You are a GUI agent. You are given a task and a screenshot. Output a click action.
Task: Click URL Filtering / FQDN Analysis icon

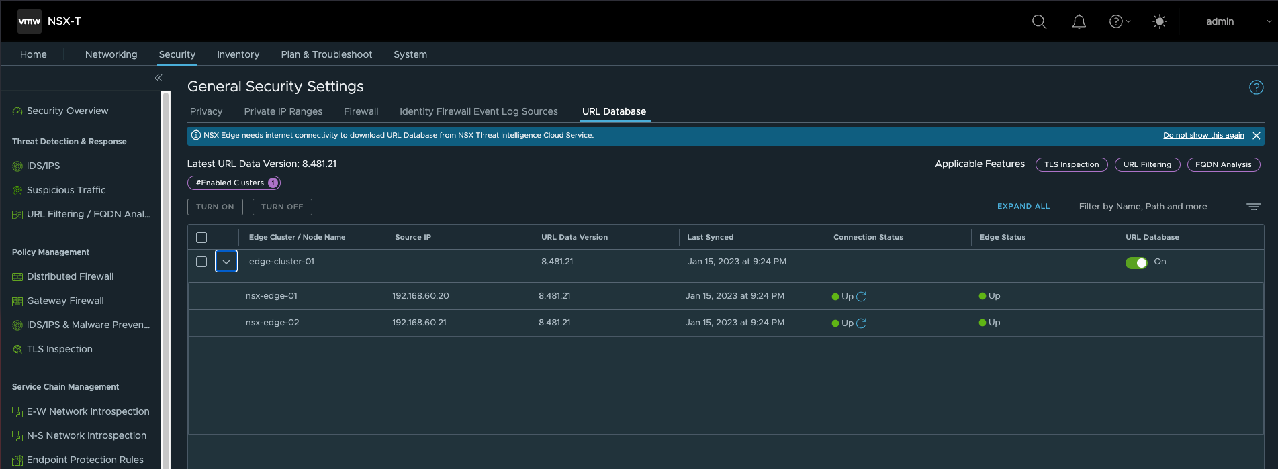(17, 215)
